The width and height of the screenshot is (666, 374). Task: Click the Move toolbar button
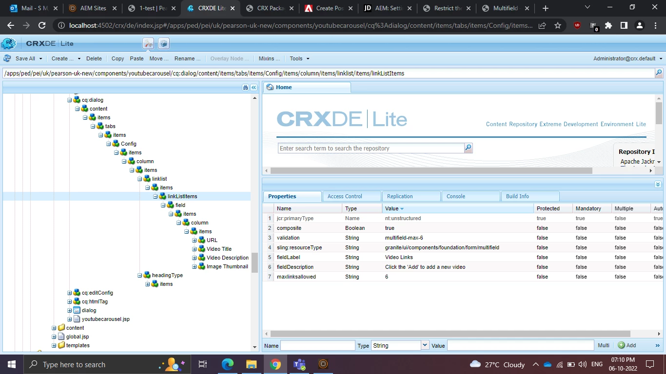pos(159,58)
